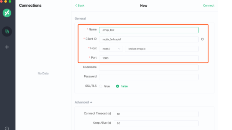Focus the Client ID input field

[x=149, y=39]
